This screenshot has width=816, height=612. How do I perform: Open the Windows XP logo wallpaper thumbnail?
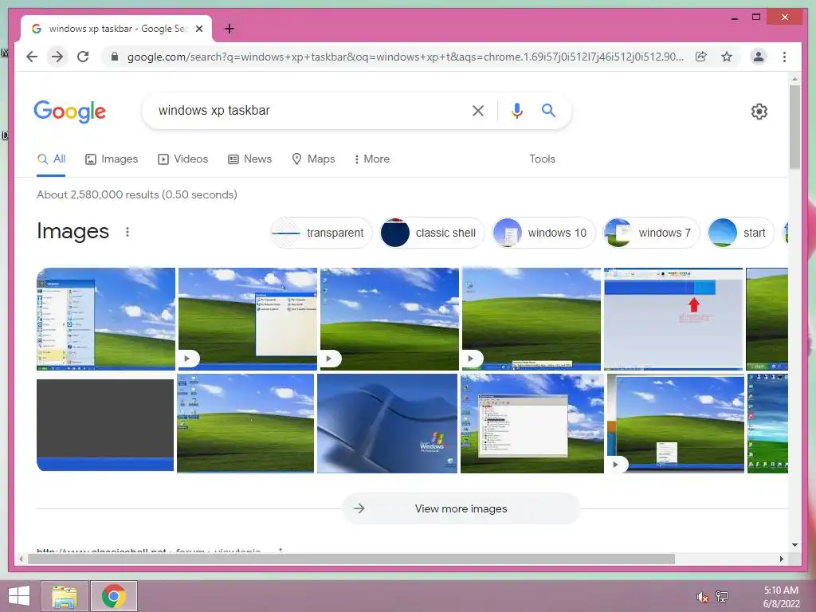(x=387, y=424)
